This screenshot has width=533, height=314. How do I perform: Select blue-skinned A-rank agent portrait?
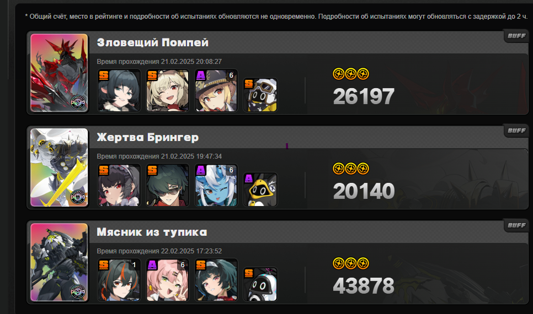(216, 185)
